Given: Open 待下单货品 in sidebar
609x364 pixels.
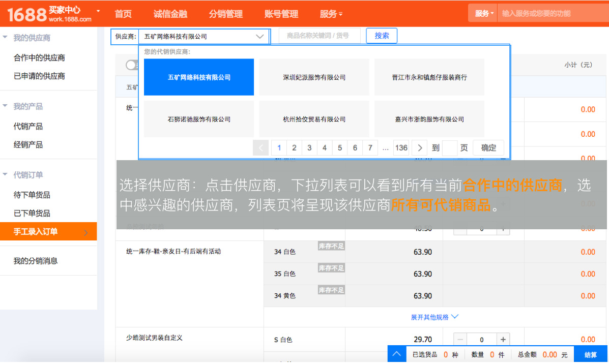Looking at the screenshot, I should click(32, 195).
